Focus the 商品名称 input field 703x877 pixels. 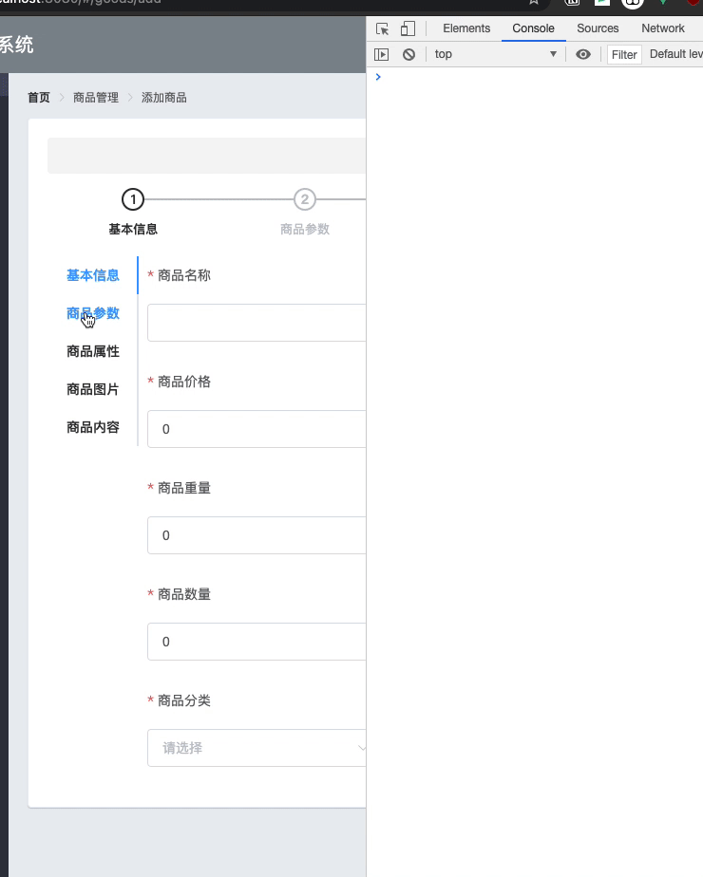(x=256, y=323)
